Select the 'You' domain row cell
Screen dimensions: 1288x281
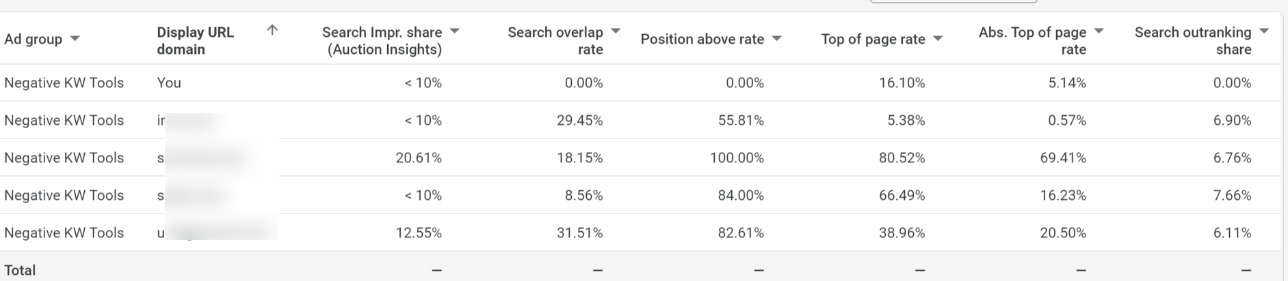pos(169,83)
